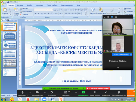Click the Остановить демонстрацию button
The width and height of the screenshot is (136, 102).
point(98,88)
